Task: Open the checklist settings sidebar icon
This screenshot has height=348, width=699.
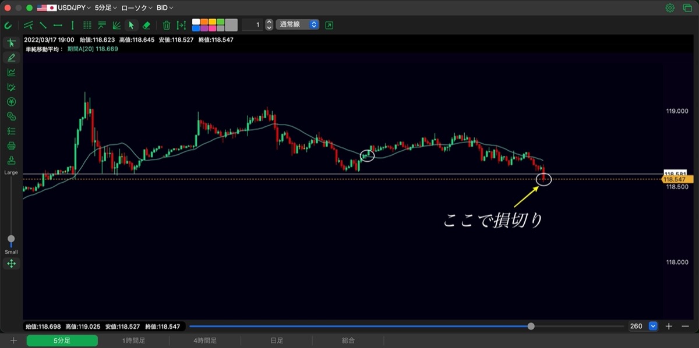Action: pos(11,131)
